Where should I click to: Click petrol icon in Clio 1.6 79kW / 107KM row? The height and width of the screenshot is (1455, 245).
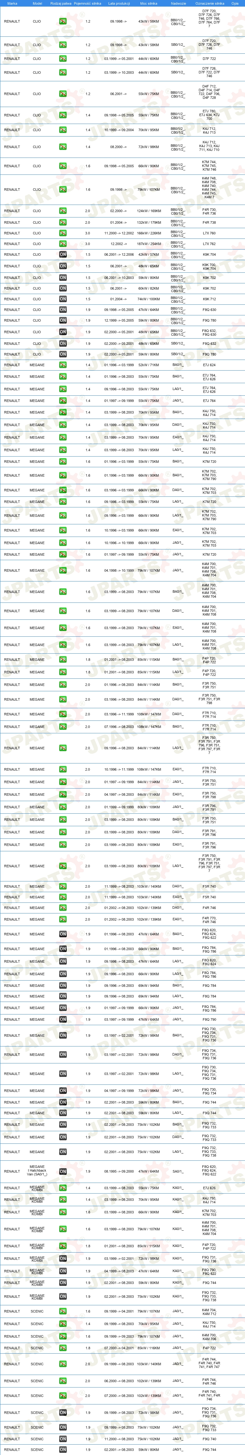point(63,190)
